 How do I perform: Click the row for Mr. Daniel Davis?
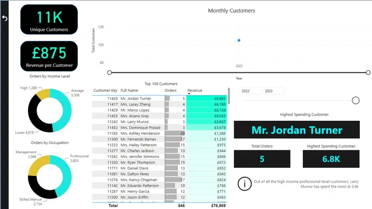pos(159,168)
